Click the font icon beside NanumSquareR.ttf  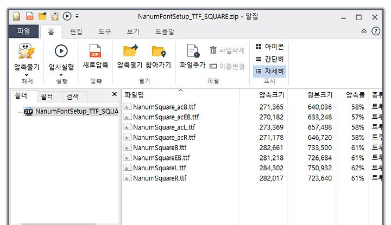point(128,178)
